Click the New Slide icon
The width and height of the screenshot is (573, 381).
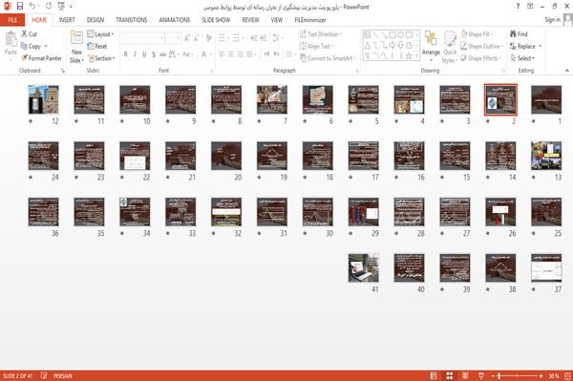pos(76,38)
